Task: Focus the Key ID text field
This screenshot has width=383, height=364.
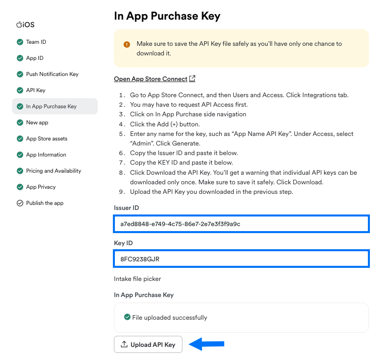Action: 241,259
